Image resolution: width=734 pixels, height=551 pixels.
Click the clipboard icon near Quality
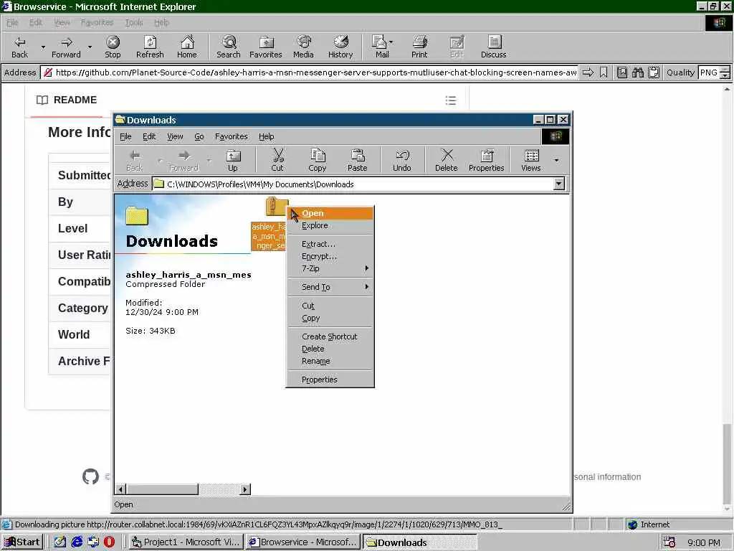654,72
